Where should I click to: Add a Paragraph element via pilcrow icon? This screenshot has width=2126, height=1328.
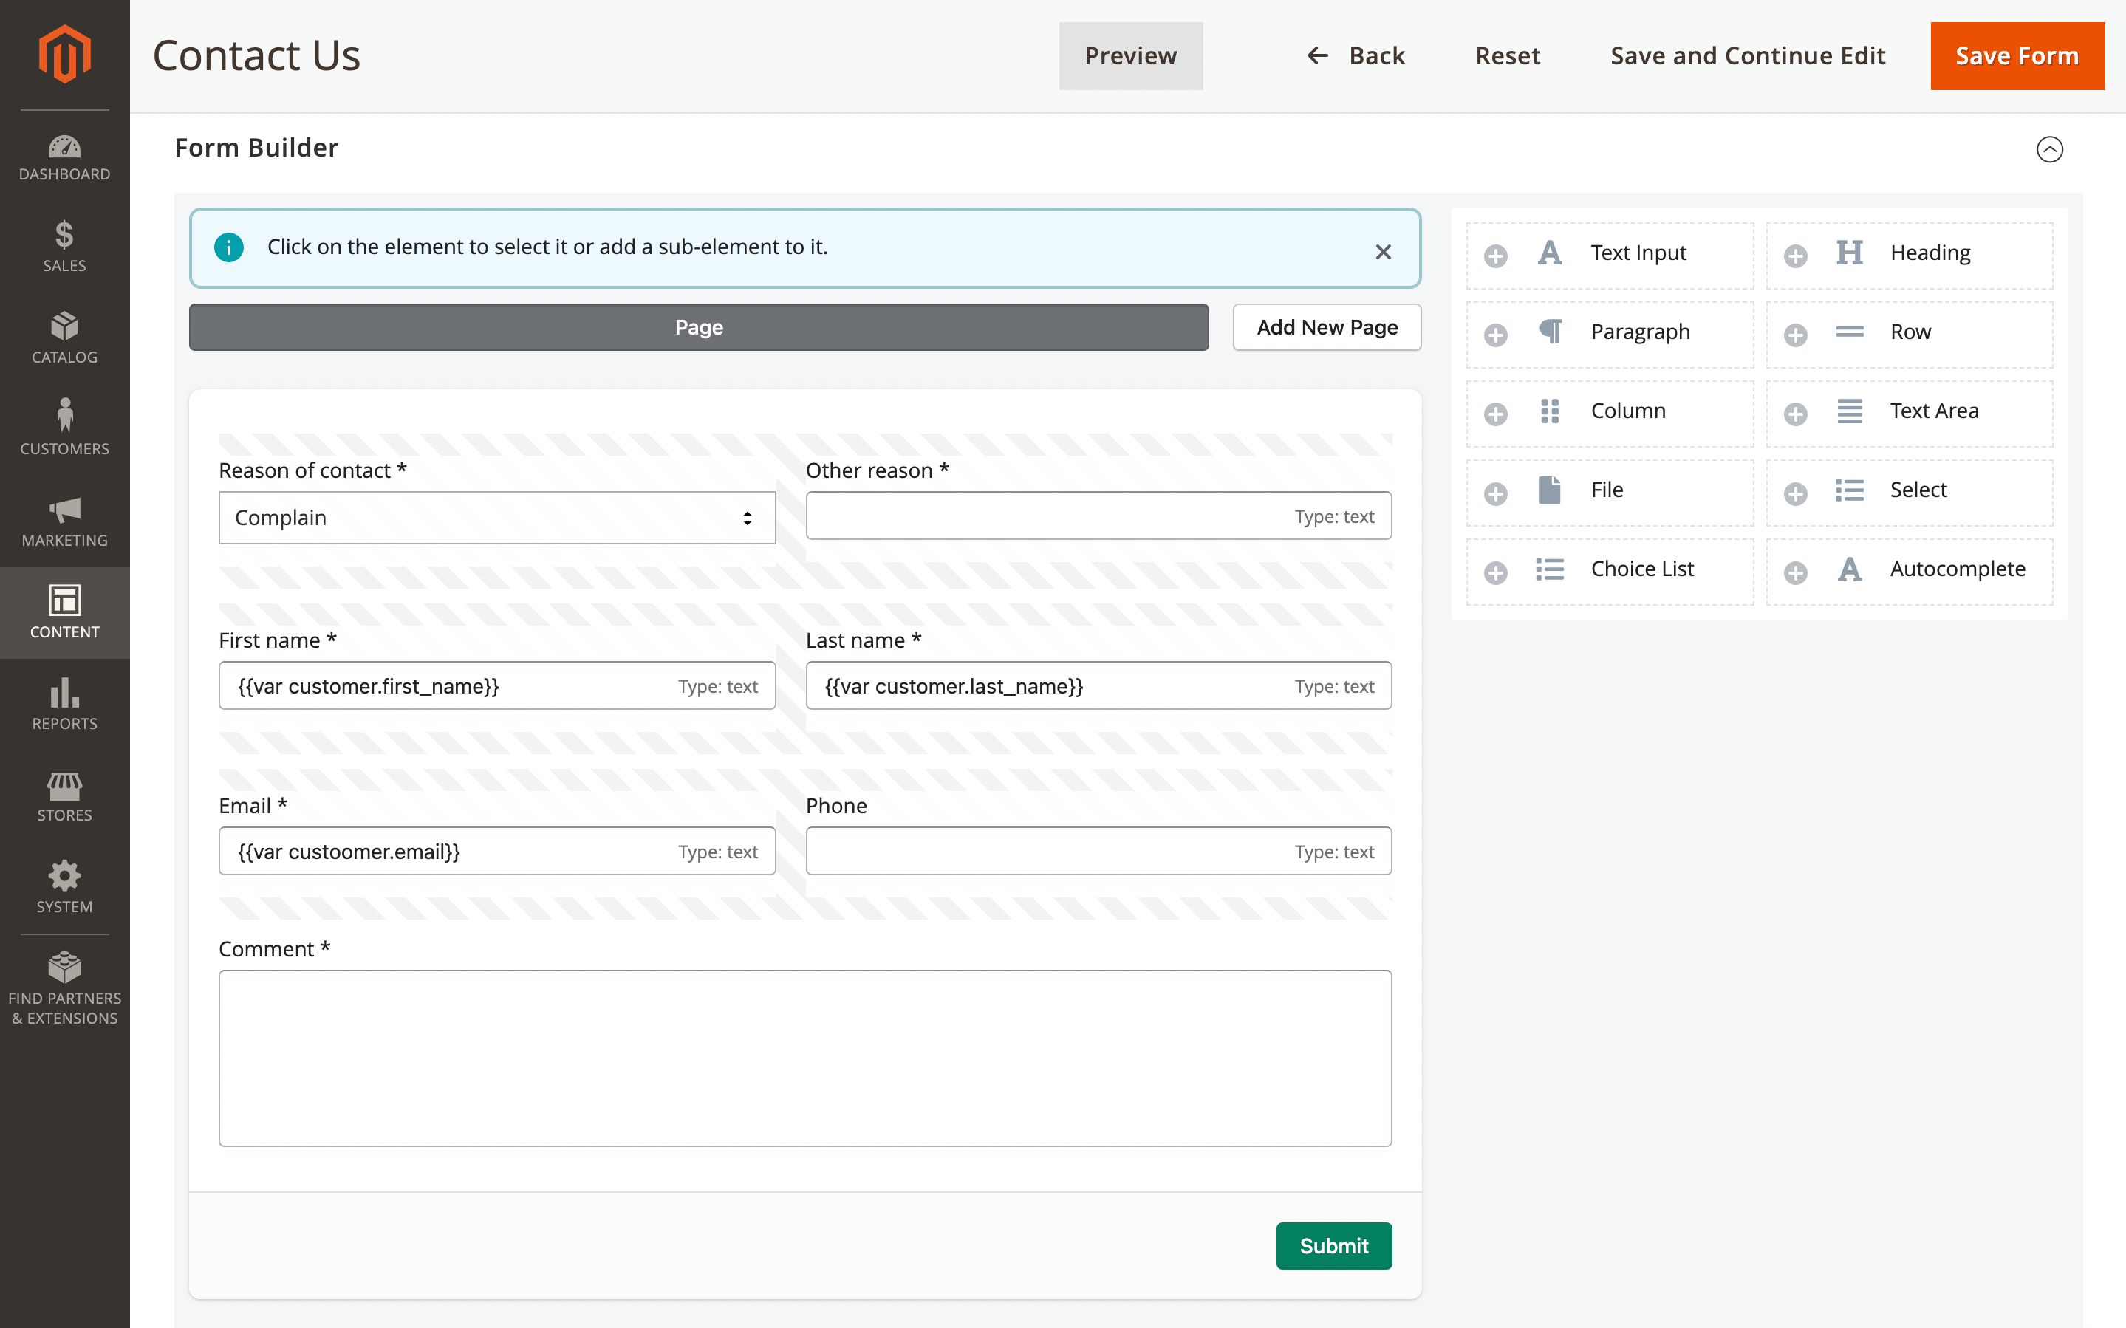point(1550,332)
